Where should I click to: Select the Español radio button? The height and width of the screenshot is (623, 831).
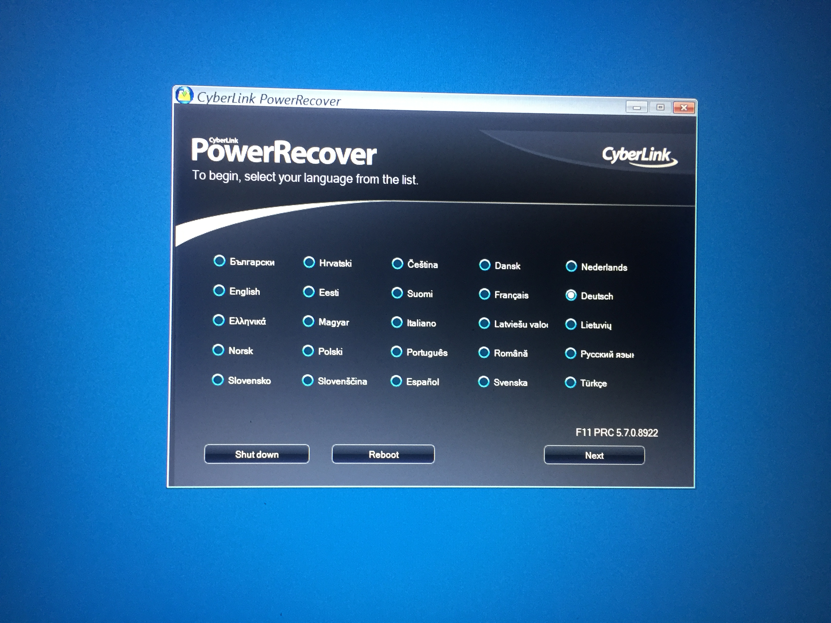point(396,381)
